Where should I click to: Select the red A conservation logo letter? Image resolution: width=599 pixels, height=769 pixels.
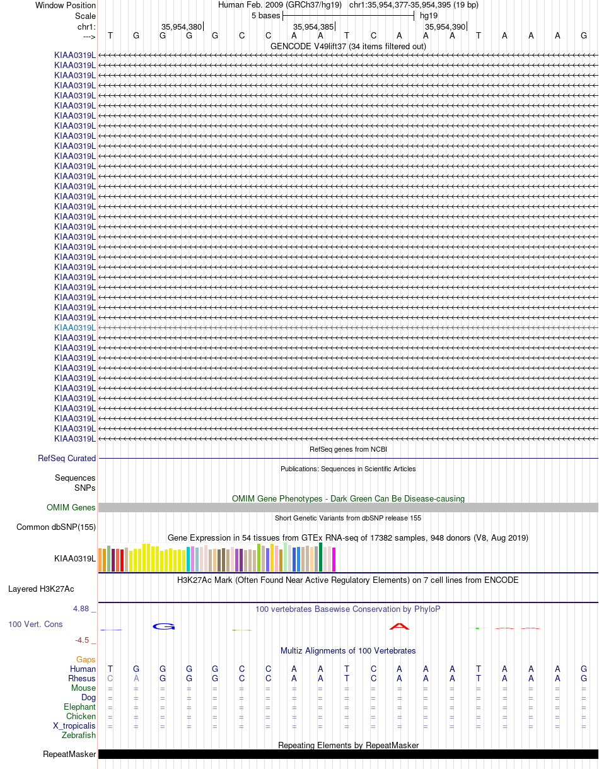point(399,626)
